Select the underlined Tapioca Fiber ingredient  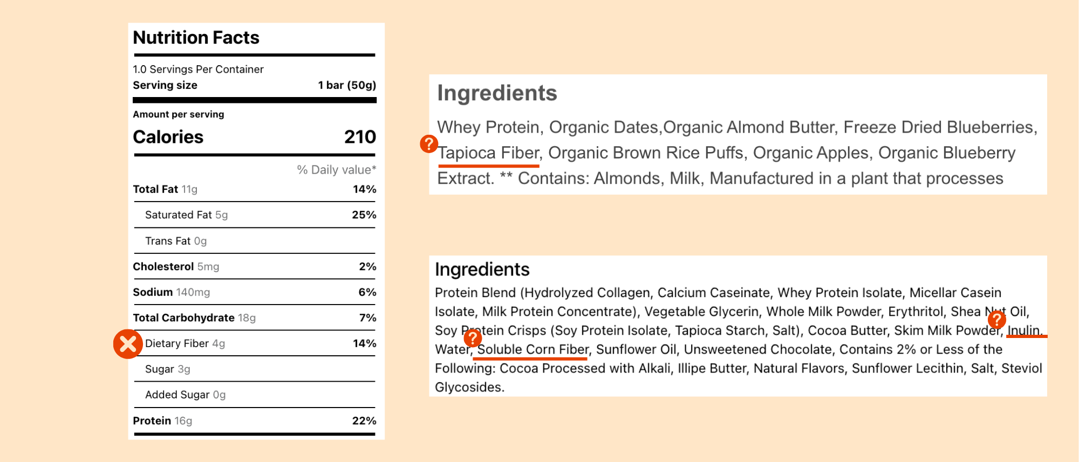tap(489, 153)
